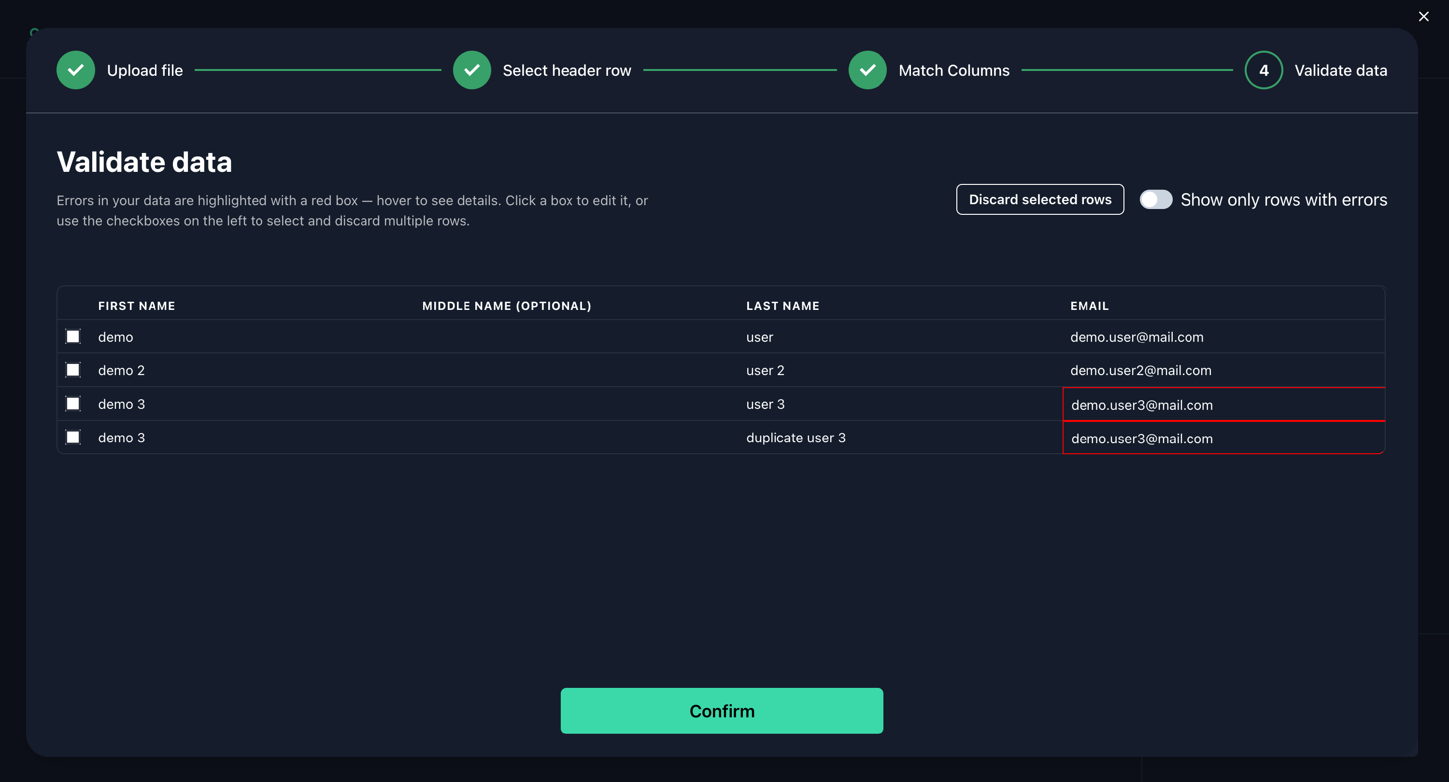
Task: Close the import dialog with X
Action: click(1423, 17)
